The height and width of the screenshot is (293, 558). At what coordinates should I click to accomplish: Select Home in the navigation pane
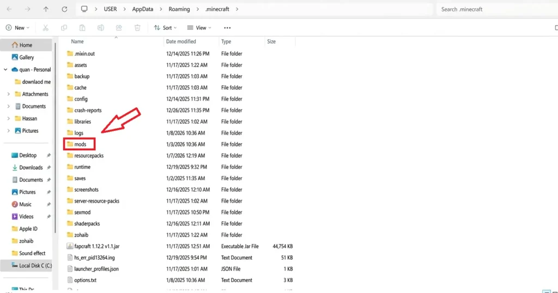point(26,45)
